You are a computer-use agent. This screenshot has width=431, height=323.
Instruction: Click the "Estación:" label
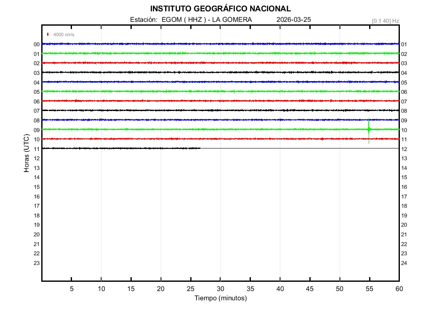pyautogui.click(x=144, y=20)
